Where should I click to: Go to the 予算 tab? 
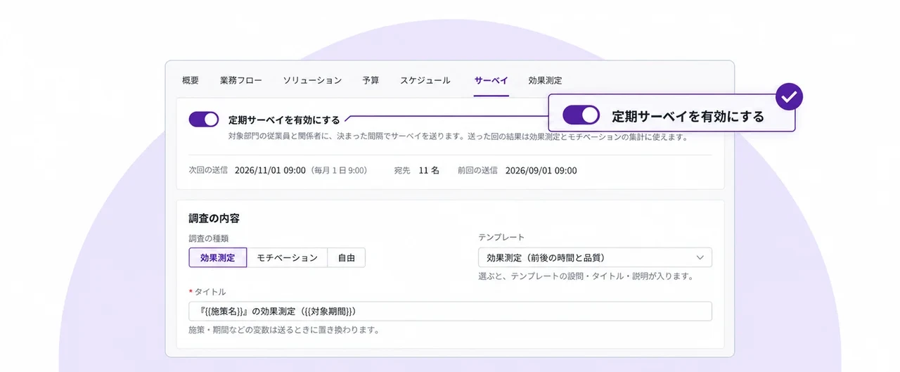[371, 80]
